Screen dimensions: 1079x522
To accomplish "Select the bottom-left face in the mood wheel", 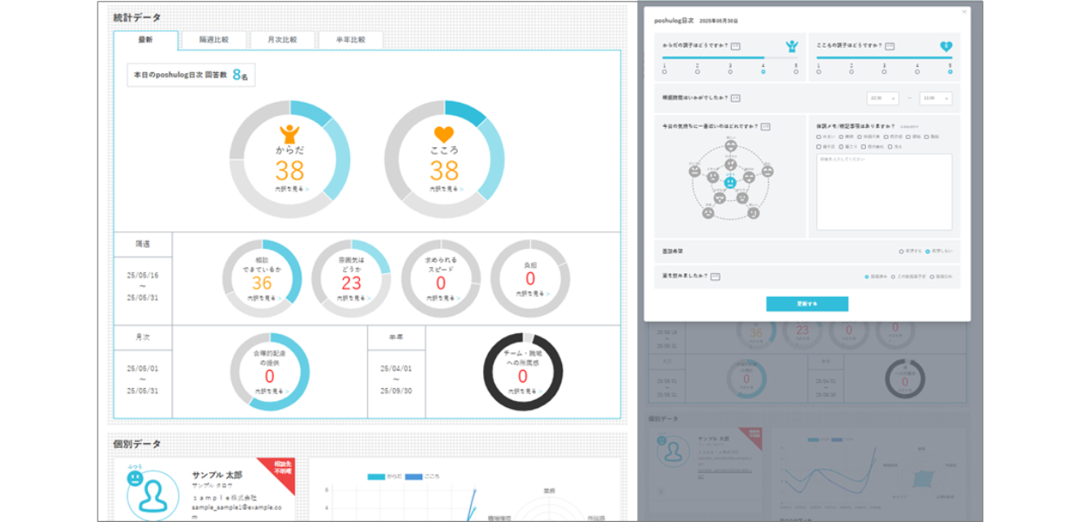I will (x=708, y=213).
